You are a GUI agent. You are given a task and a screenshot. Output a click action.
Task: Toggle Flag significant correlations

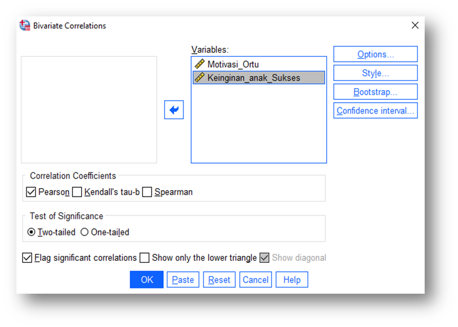[x=27, y=258]
